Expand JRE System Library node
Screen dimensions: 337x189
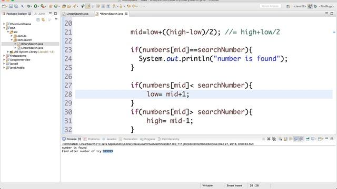pos(8,52)
